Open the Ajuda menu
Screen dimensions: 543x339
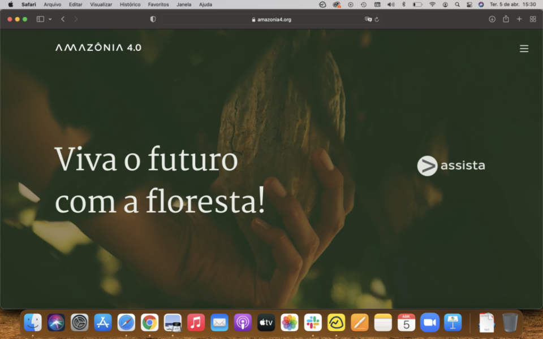(x=205, y=5)
